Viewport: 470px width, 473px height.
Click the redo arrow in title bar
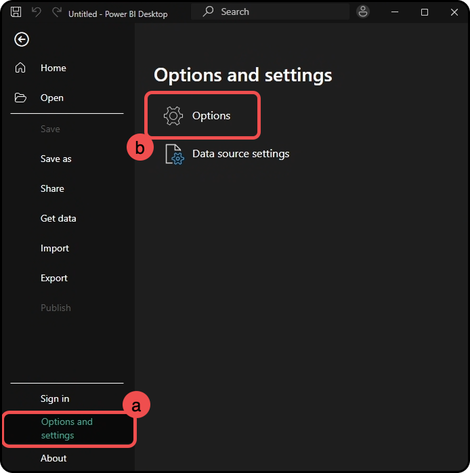pos(57,12)
